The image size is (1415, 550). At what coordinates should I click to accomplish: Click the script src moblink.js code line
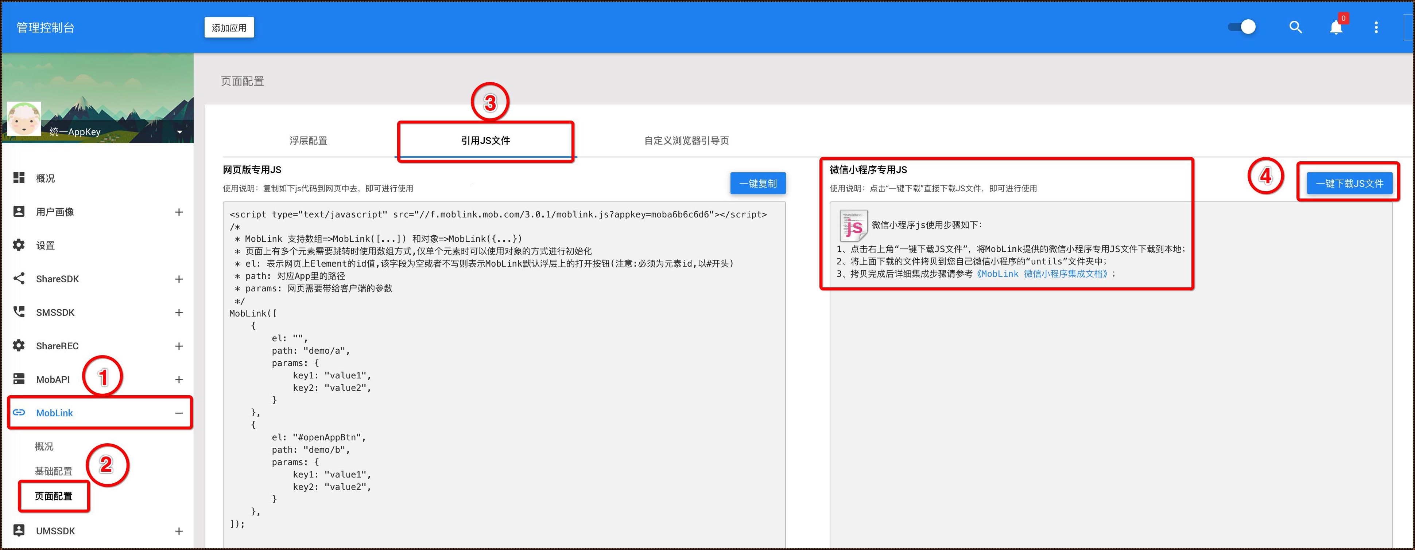click(x=498, y=215)
